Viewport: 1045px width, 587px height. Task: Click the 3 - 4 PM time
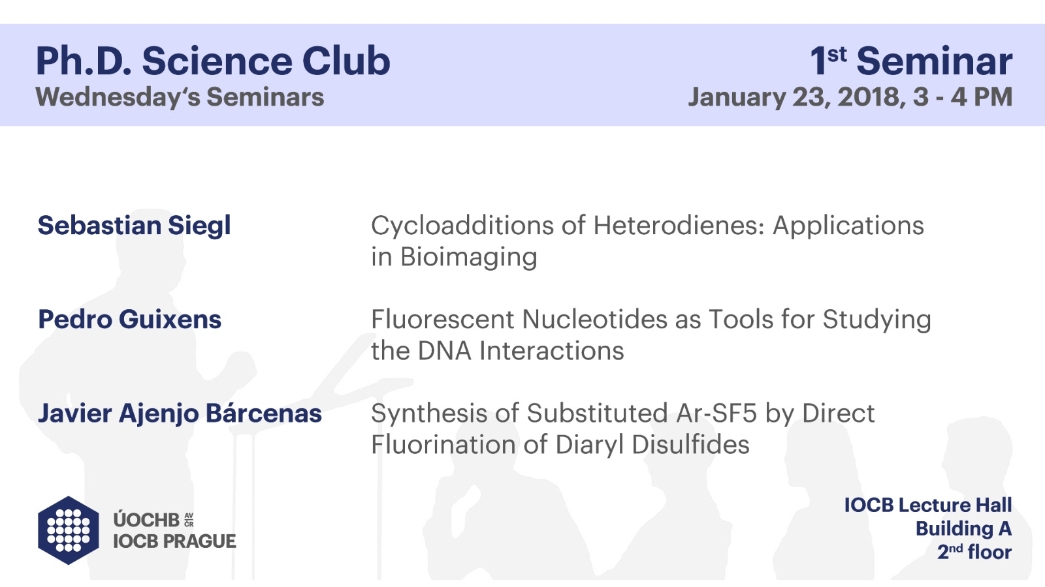(963, 97)
